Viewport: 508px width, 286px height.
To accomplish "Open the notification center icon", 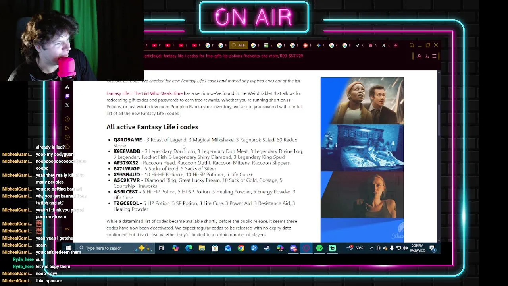I will 432,248.
